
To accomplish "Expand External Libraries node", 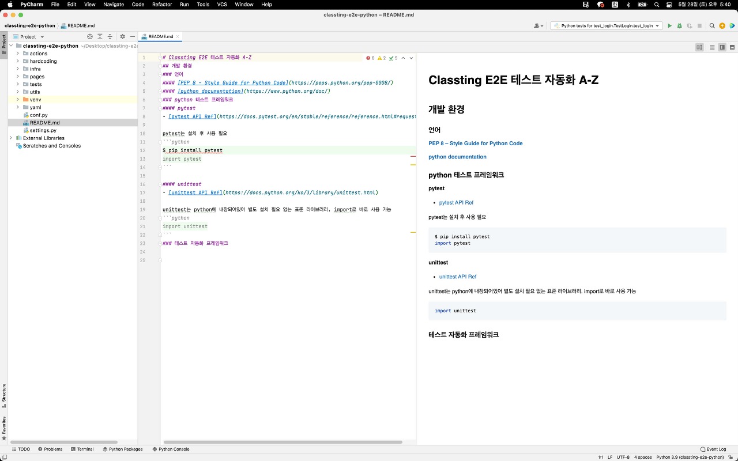I will click(11, 138).
